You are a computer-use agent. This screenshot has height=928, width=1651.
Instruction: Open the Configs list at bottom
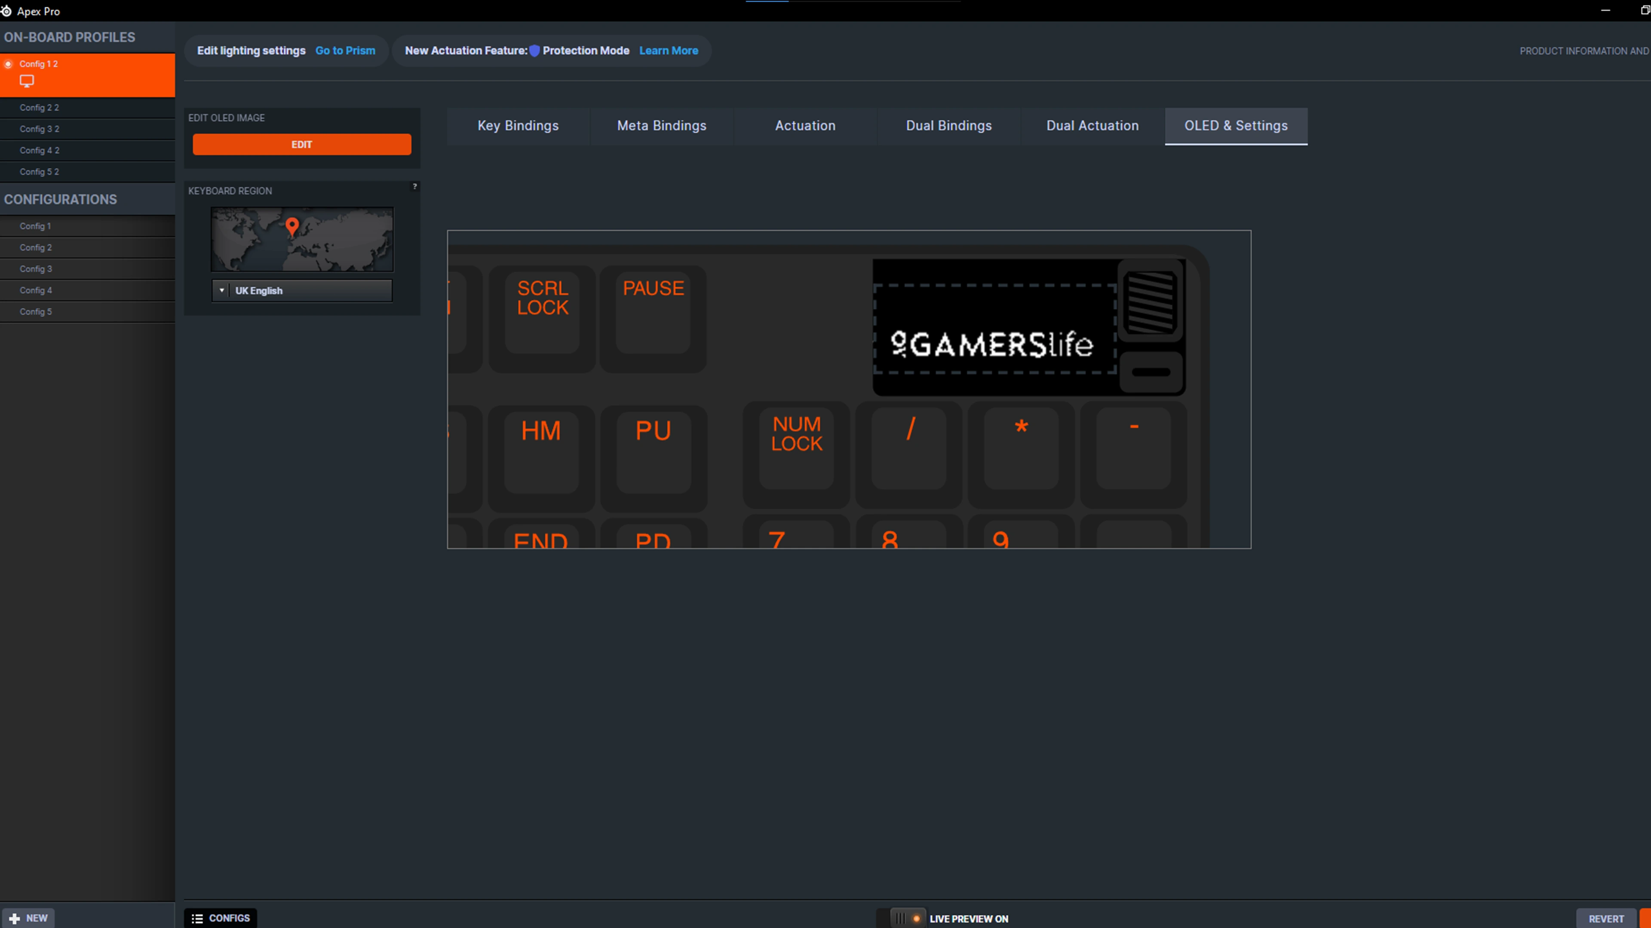click(x=221, y=918)
